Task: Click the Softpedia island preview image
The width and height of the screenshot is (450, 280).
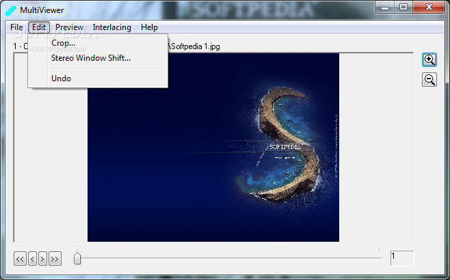Action: click(213, 148)
